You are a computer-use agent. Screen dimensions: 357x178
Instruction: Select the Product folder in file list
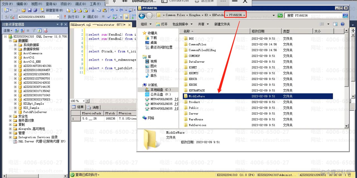194,102
